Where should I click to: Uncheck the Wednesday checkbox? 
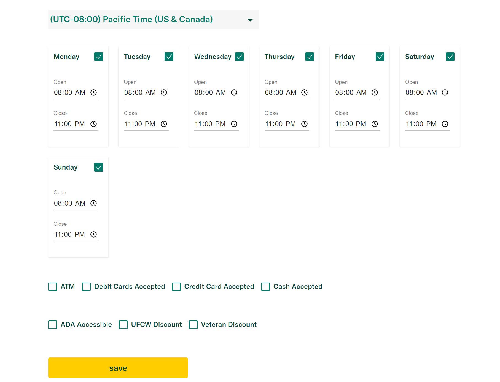pos(239,57)
